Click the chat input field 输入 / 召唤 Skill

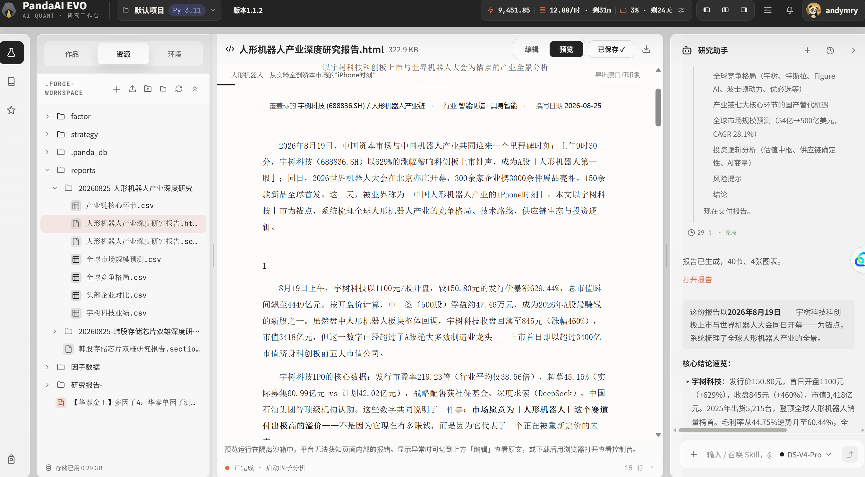[x=738, y=455]
